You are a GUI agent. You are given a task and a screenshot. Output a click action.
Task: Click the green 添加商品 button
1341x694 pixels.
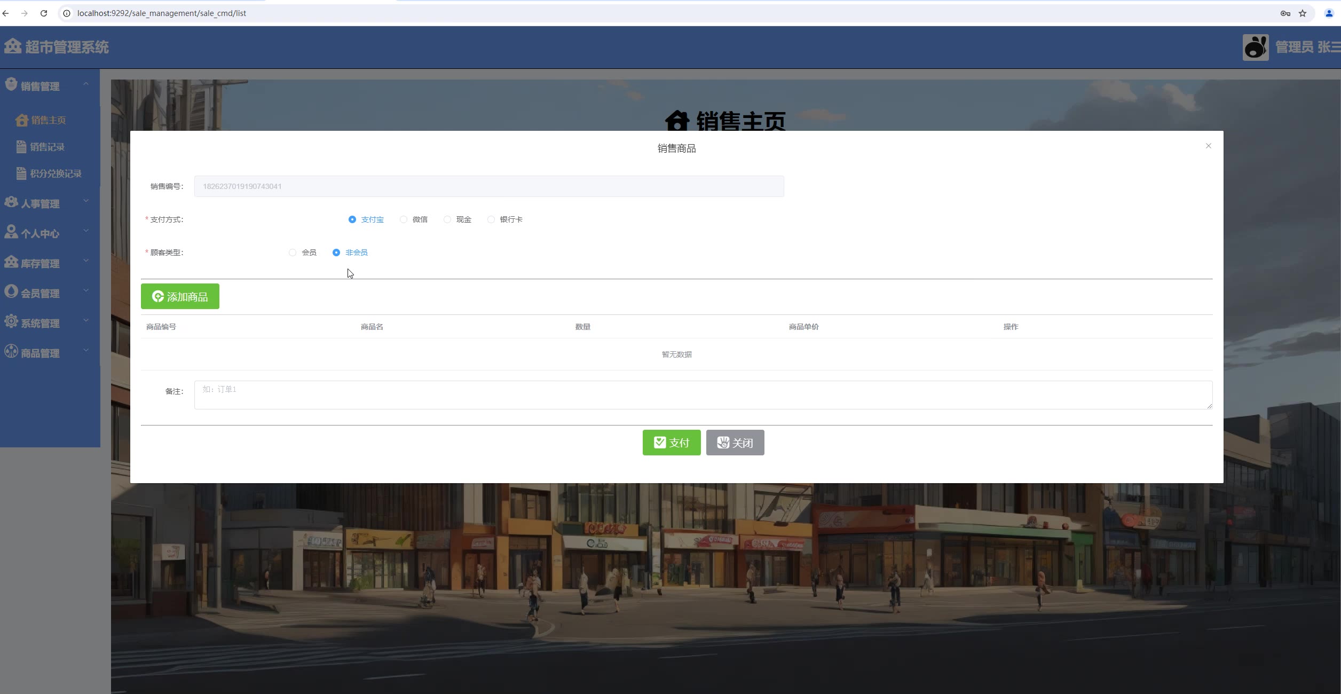click(x=180, y=296)
